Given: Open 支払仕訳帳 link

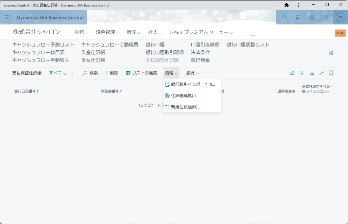Looking at the screenshot, I should pos(93,60).
